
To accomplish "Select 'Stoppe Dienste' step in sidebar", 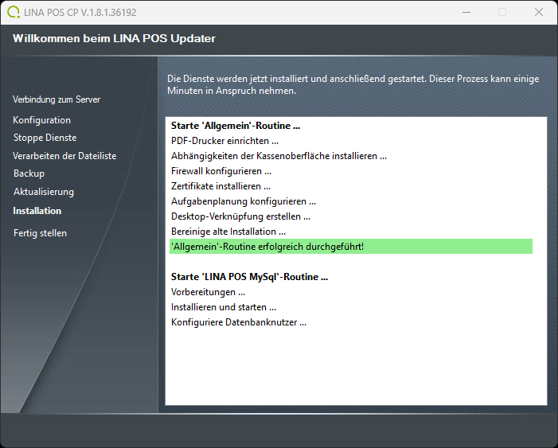I will pos(45,138).
